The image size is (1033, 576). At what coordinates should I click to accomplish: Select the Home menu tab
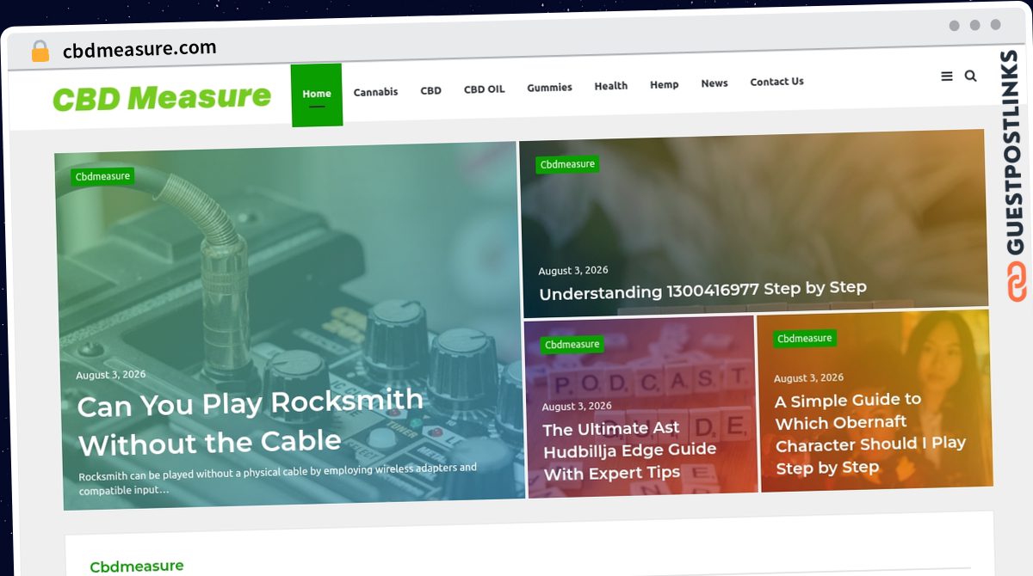tap(317, 95)
